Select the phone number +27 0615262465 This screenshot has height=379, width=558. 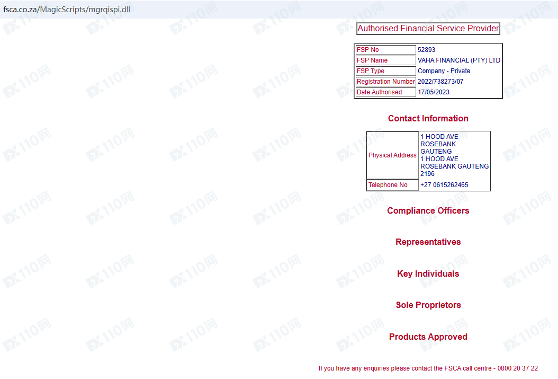pos(444,185)
